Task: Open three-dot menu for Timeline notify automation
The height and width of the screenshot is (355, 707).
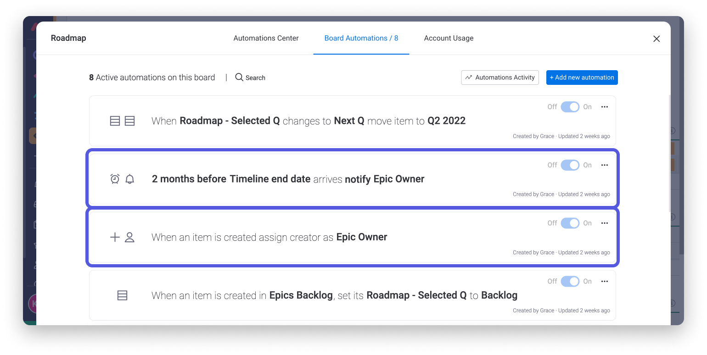Action: [x=605, y=165]
